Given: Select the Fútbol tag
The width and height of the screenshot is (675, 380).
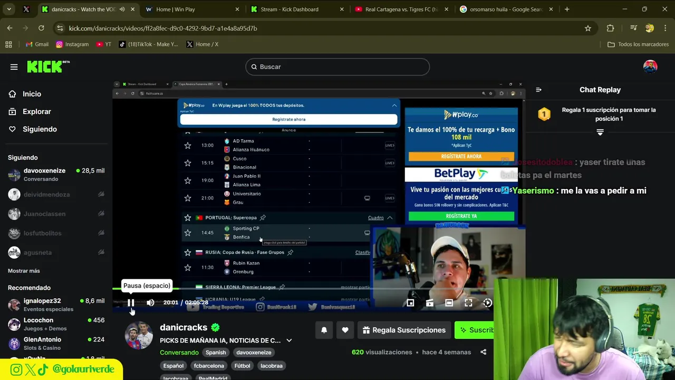Looking at the screenshot, I should coord(242,366).
